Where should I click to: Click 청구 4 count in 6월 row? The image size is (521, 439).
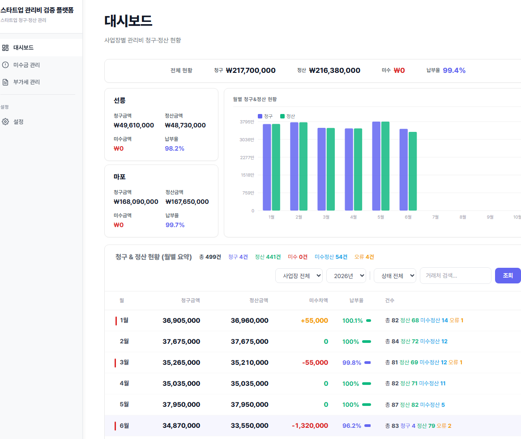coord(408,426)
